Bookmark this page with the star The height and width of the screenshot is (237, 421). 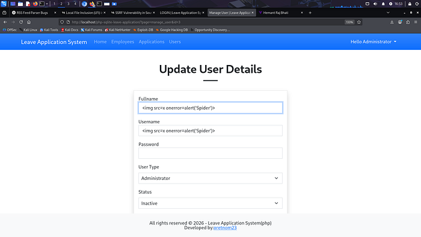[x=359, y=22]
